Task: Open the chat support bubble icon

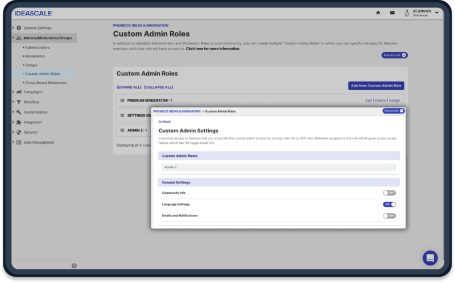Action: [x=430, y=258]
